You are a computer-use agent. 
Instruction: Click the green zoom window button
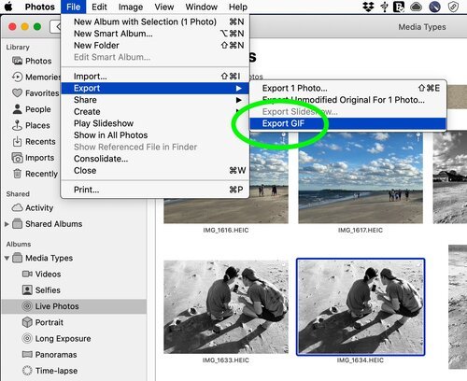click(x=37, y=27)
